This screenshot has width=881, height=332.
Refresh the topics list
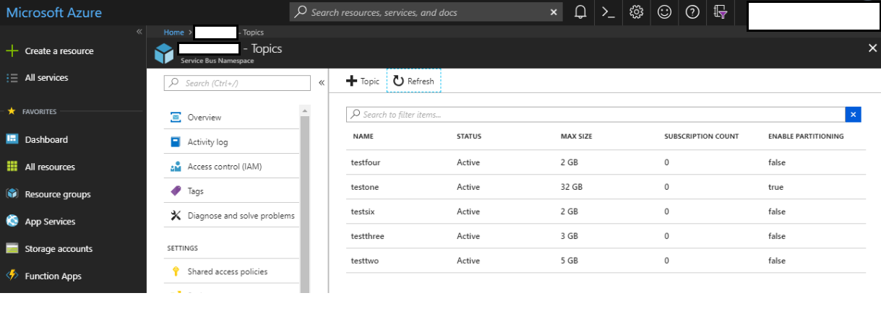413,81
